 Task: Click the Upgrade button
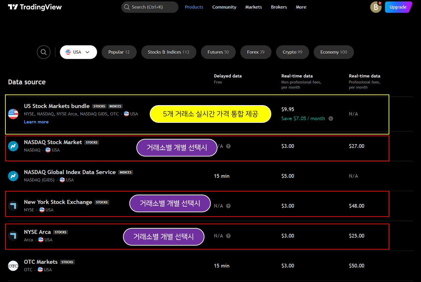coord(398,7)
